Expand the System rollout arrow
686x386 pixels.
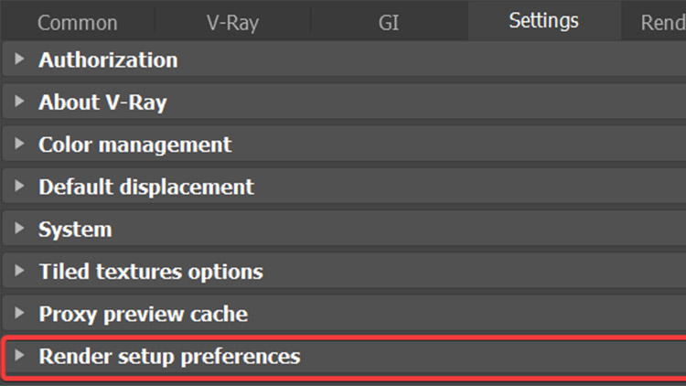point(21,230)
